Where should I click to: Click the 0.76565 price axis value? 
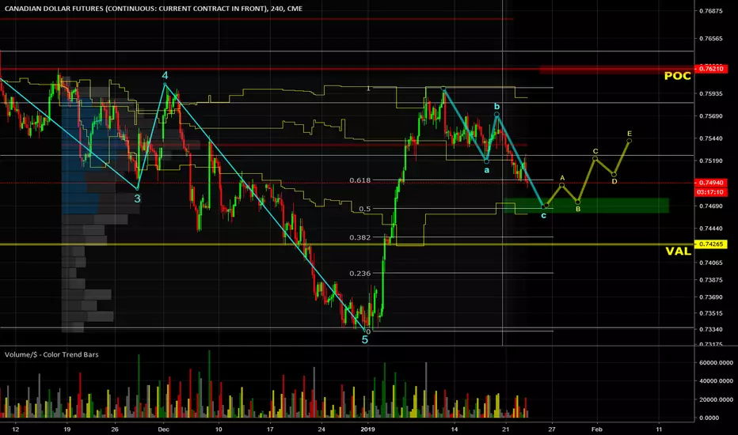pyautogui.click(x=711, y=39)
